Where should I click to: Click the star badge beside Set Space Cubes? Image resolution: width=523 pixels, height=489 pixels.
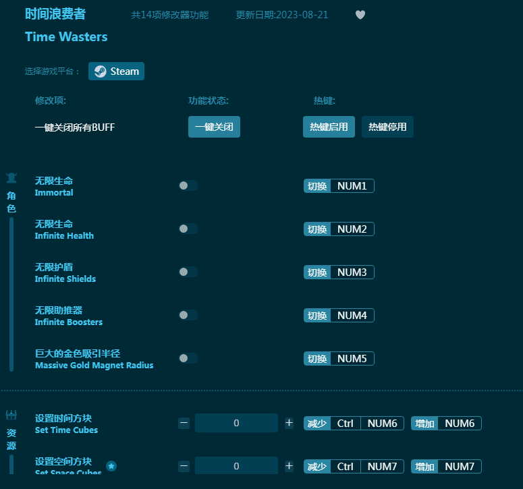(x=111, y=465)
